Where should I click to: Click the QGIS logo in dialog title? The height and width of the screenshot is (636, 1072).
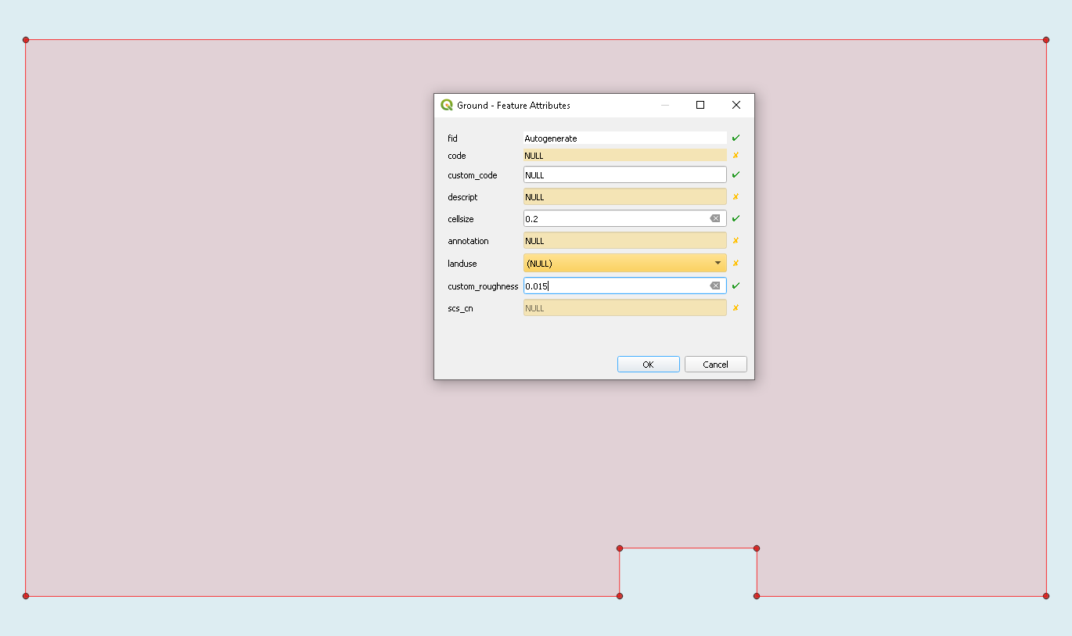coord(447,105)
